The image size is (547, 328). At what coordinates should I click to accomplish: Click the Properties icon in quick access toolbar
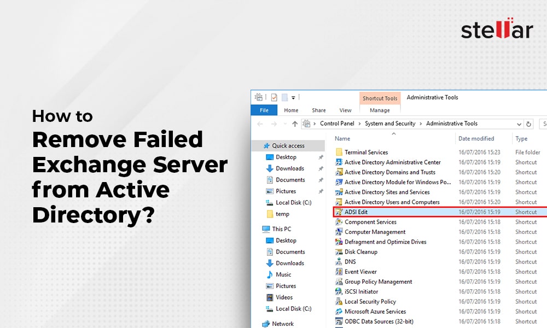(x=274, y=97)
